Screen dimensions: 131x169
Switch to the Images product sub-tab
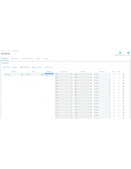coord(15,67)
